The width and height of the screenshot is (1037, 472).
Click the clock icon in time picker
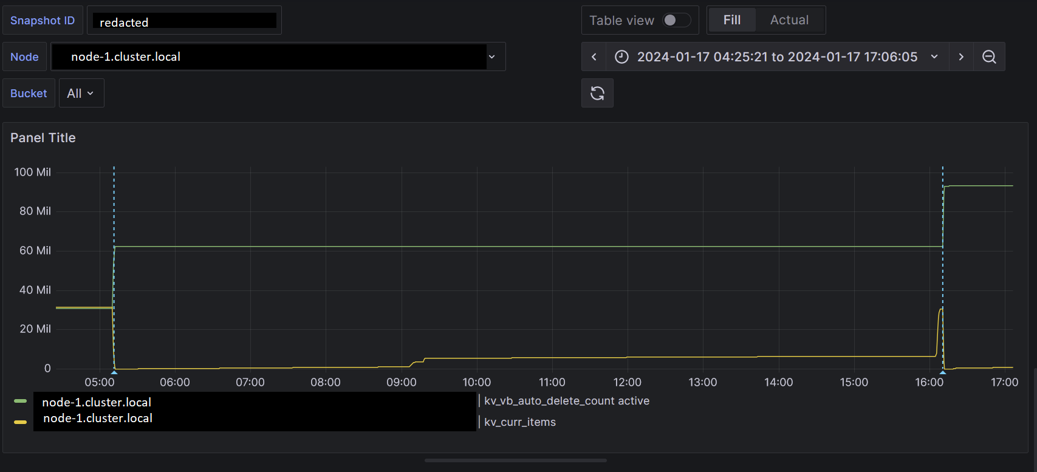621,56
